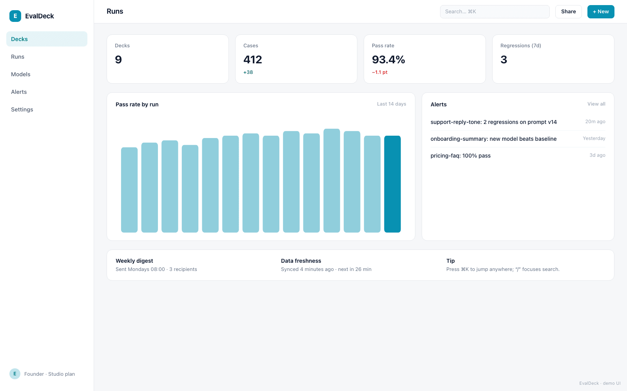Click the −1.1 pt pass rate change

(380, 72)
